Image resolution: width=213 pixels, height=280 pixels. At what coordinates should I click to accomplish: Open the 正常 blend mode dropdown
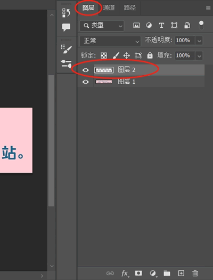click(110, 41)
